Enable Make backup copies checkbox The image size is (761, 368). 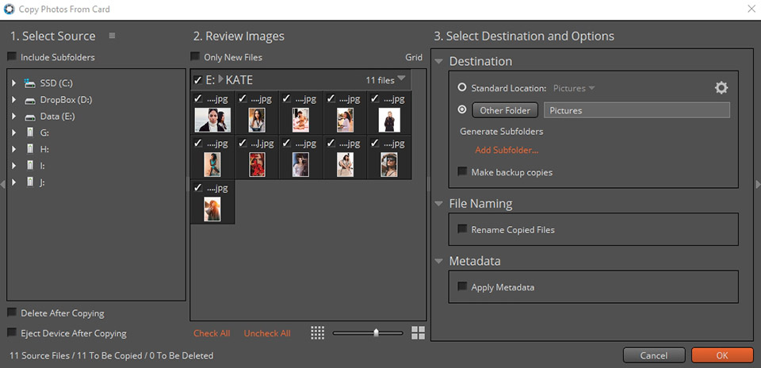point(462,172)
